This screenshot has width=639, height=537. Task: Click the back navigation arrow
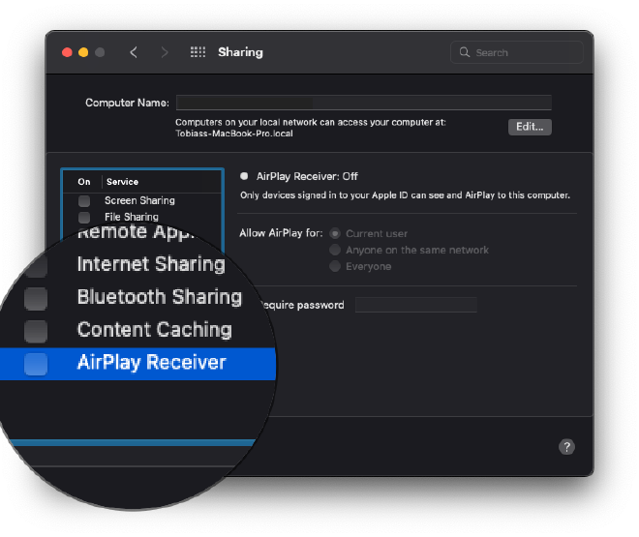point(134,52)
